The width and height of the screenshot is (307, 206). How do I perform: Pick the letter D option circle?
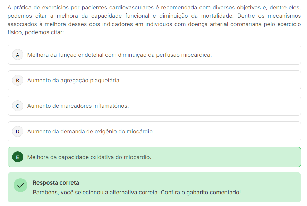18,131
